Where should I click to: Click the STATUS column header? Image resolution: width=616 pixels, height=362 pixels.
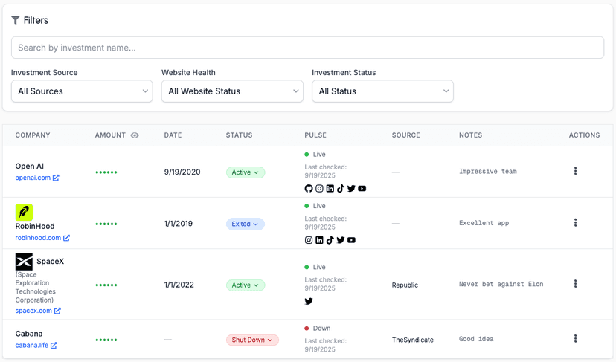click(x=240, y=135)
